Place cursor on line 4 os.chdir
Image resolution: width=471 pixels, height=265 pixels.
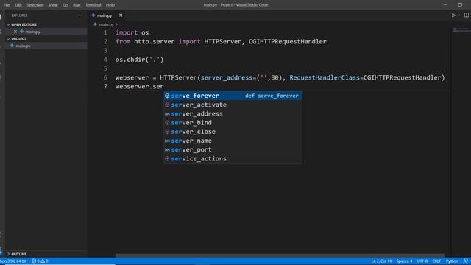pyautogui.click(x=140, y=60)
